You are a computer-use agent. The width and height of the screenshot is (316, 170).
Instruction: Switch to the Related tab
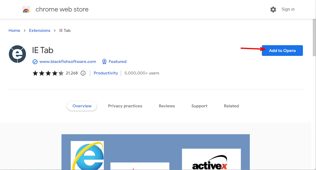[231, 106]
